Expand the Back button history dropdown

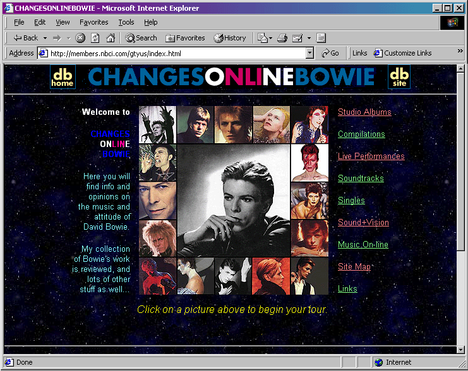tap(45, 38)
